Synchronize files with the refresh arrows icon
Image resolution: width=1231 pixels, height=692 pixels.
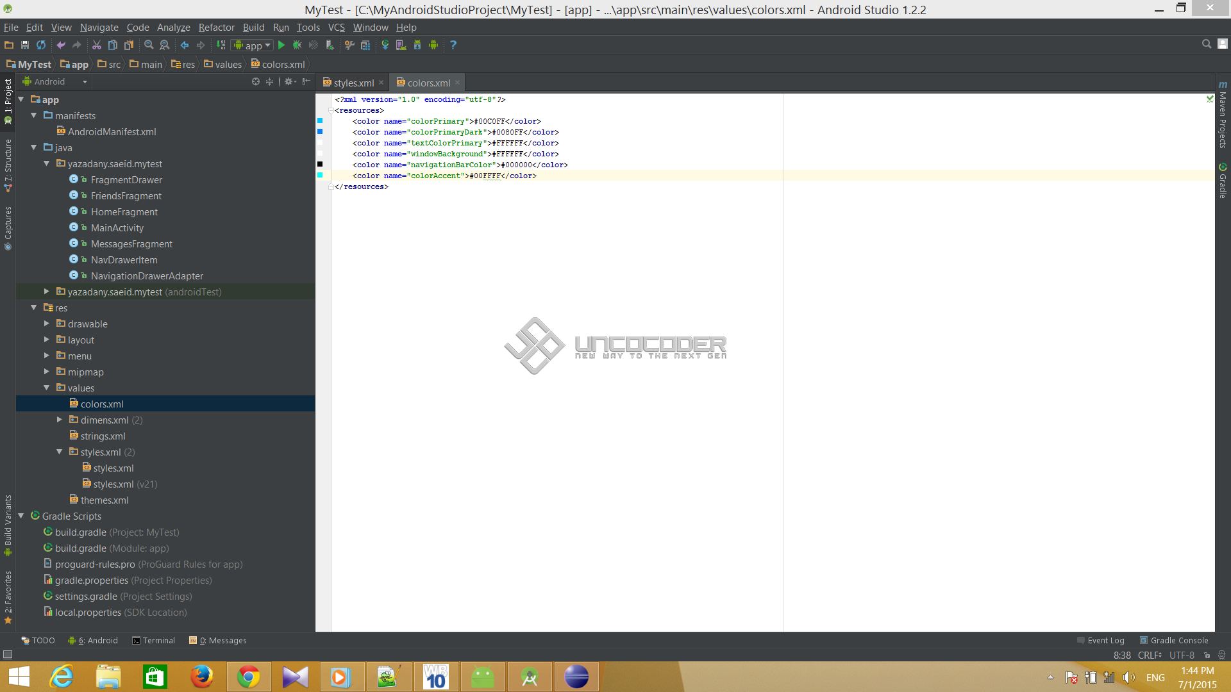click(41, 45)
